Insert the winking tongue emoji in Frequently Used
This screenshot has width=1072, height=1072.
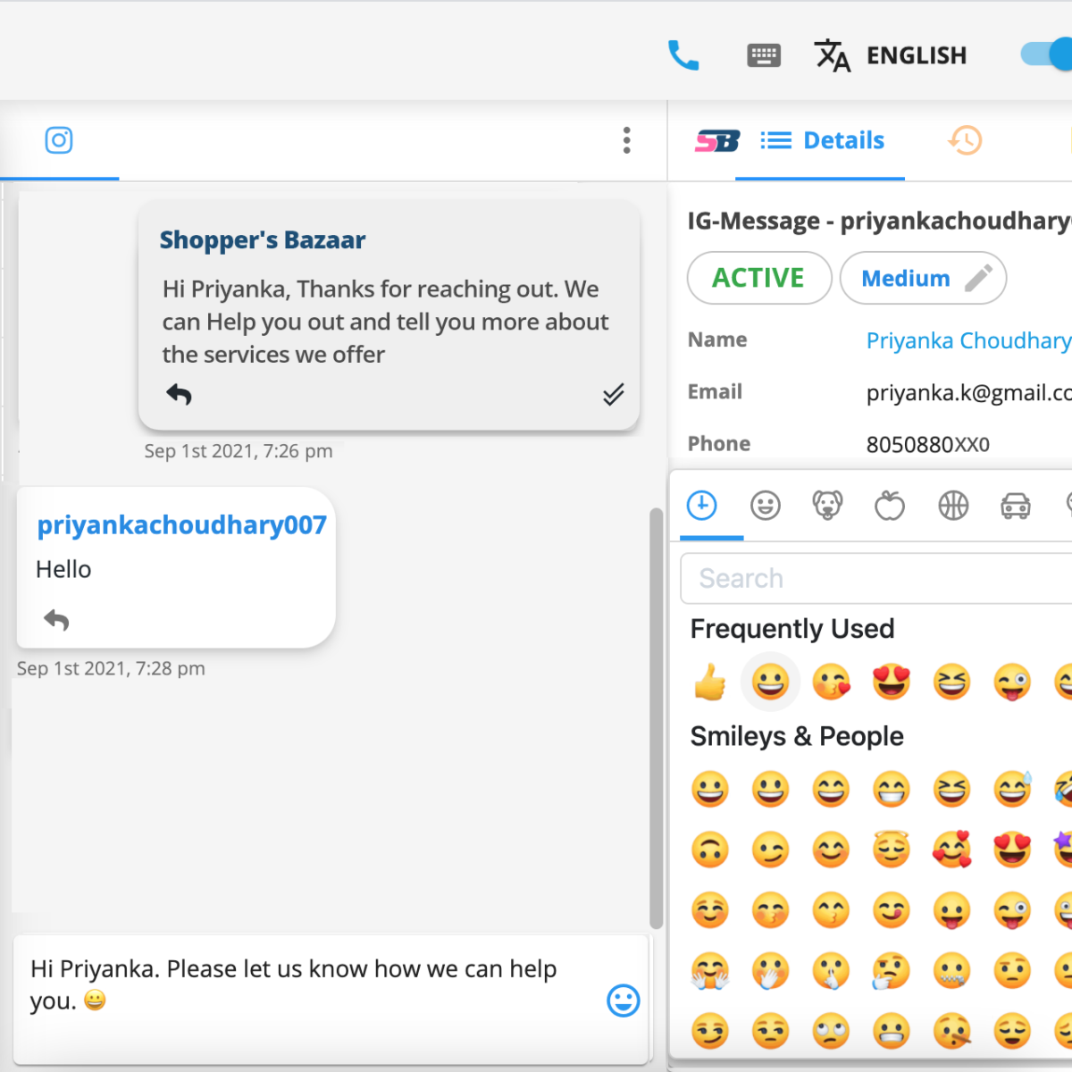[1012, 683]
